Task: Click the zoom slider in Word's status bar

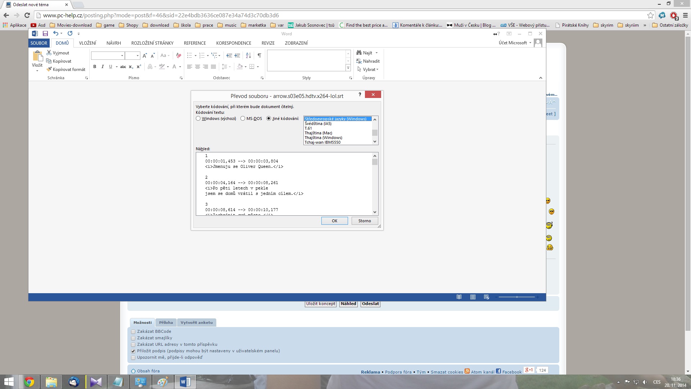Action: pyautogui.click(x=517, y=297)
